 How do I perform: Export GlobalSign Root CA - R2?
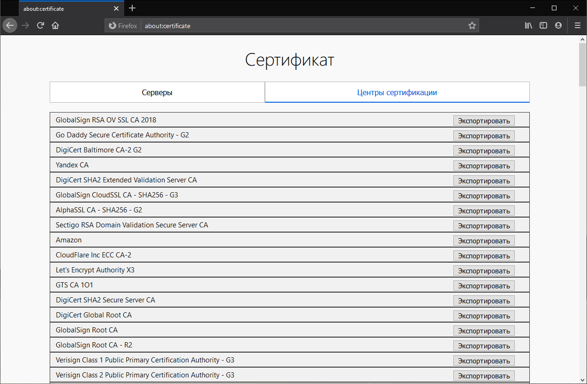pos(484,346)
